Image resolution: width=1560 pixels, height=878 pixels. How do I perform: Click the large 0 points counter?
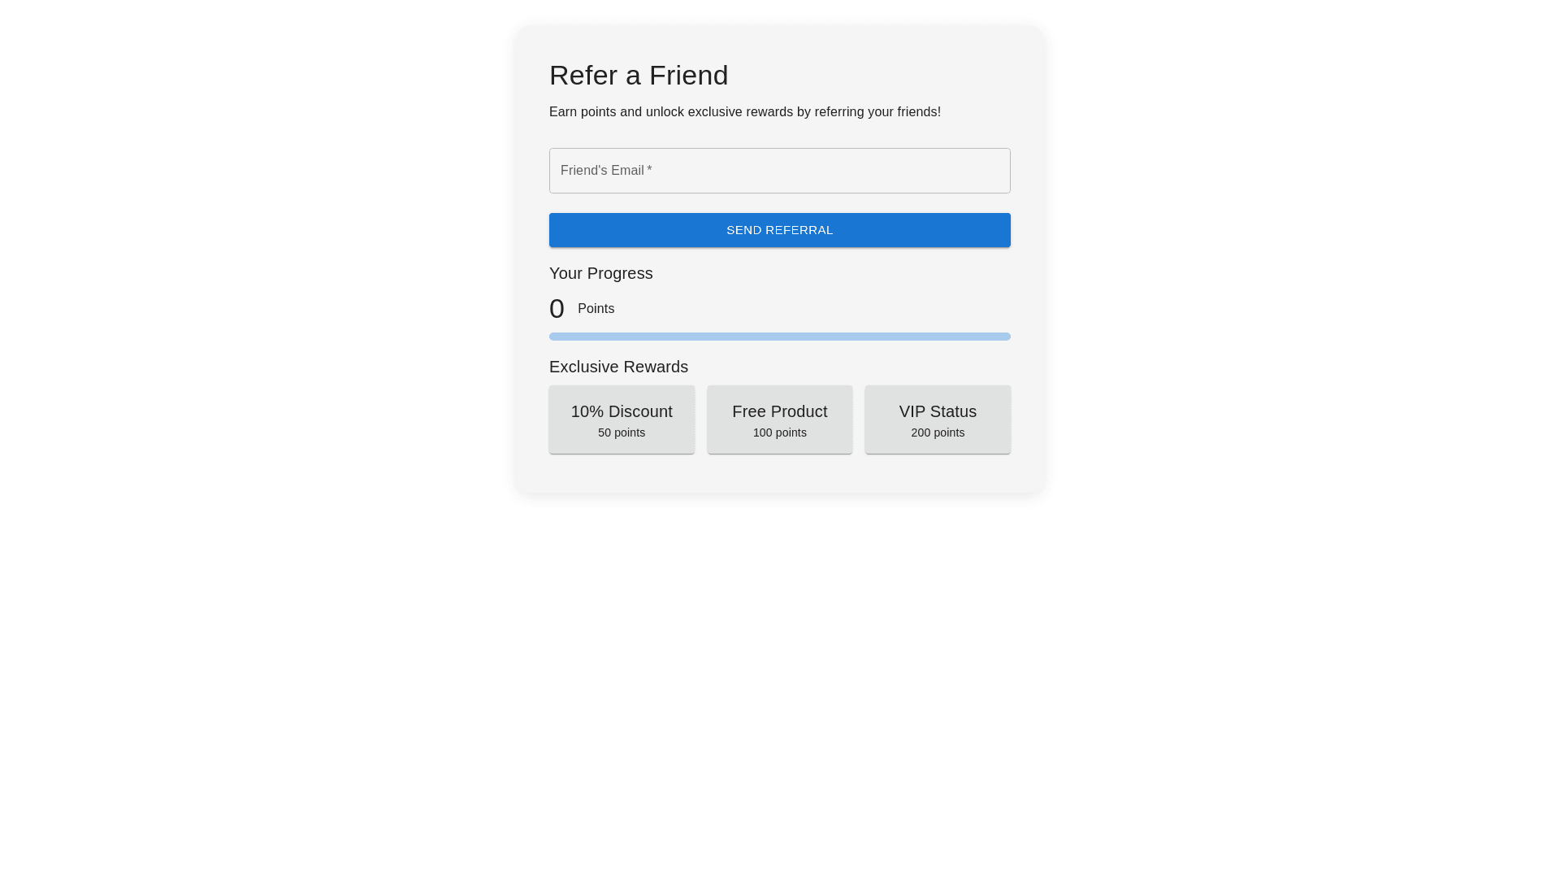pos(557,309)
